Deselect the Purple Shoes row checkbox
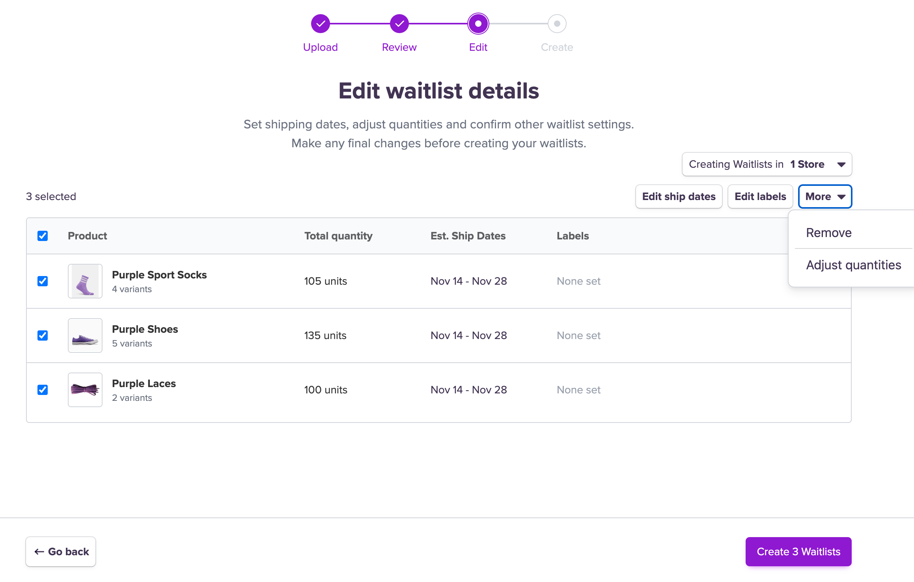The width and height of the screenshot is (914, 582). coord(43,335)
